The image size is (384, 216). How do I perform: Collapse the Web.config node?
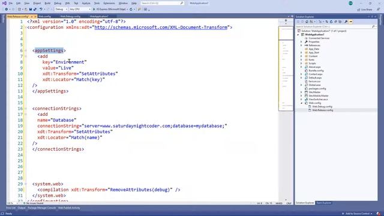pos(301,103)
